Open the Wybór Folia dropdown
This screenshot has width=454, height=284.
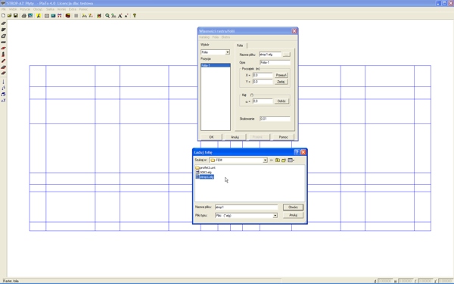pyautogui.click(x=228, y=52)
